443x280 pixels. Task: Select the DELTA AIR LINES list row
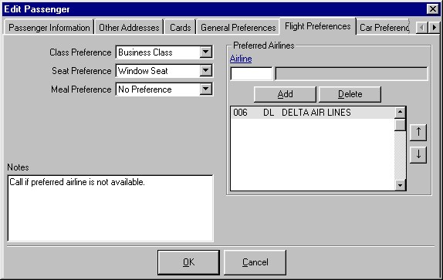[313, 113]
